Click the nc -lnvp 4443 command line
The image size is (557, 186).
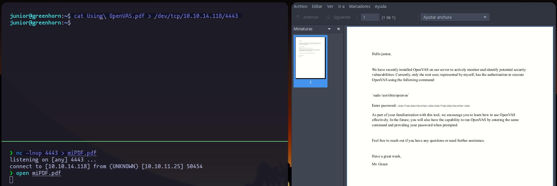pyautogui.click(x=56, y=153)
